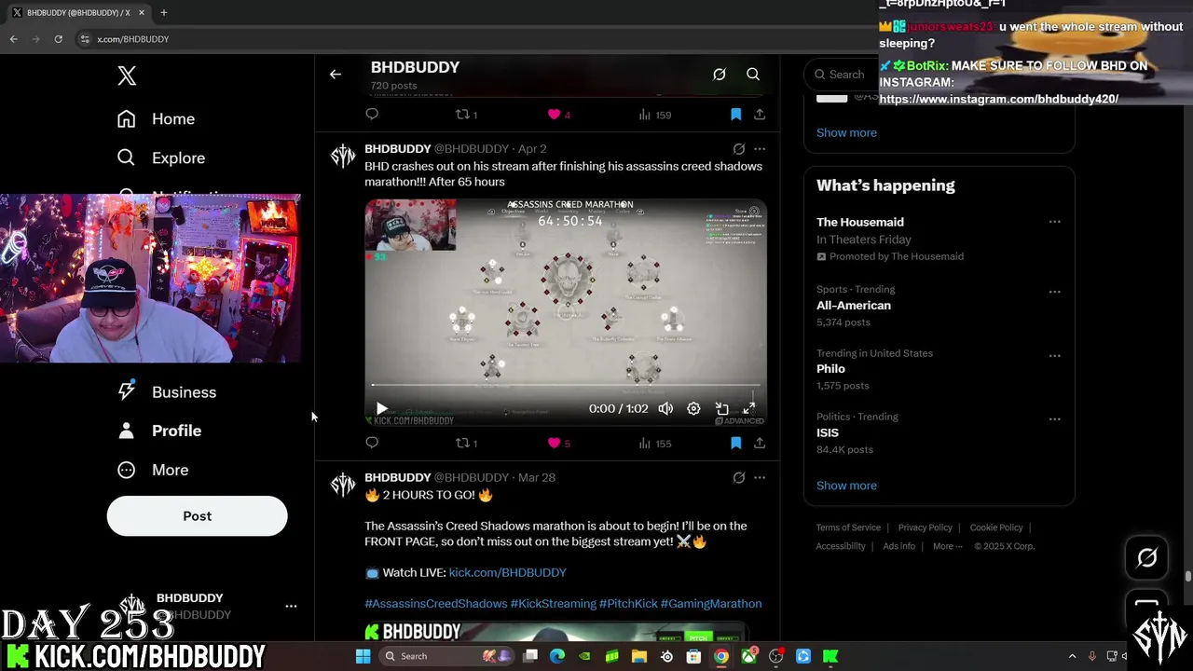The width and height of the screenshot is (1193, 671).
Task: Unlike the Apr 2 post with 5 likes
Action: 558,443
